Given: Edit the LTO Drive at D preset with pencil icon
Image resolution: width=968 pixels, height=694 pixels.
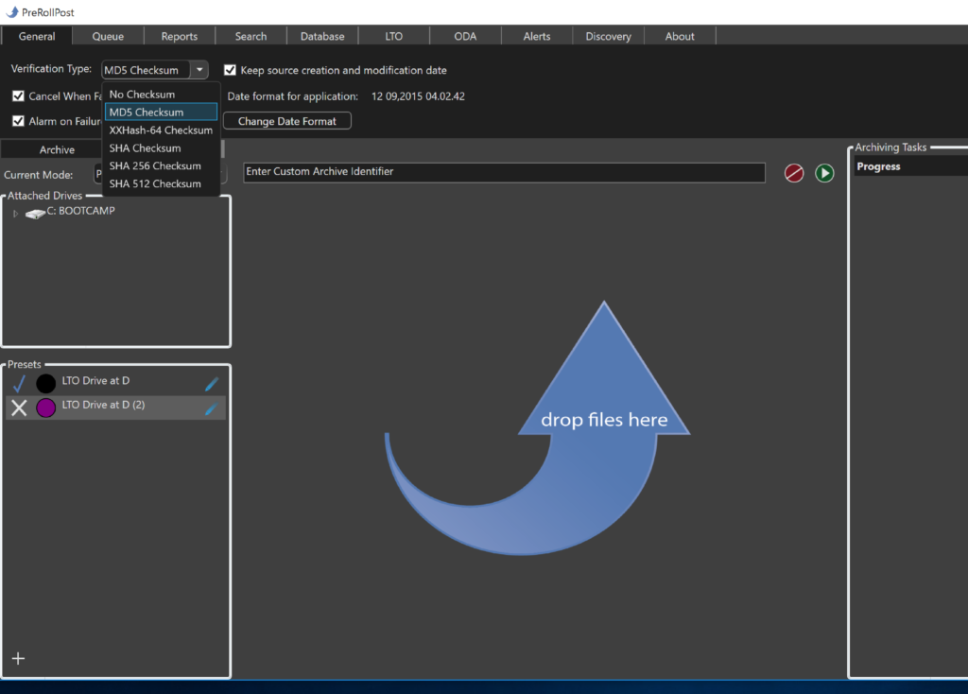Looking at the screenshot, I should [x=212, y=383].
